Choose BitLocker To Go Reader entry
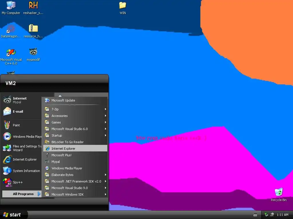This screenshot has height=219, width=293. click(75, 142)
